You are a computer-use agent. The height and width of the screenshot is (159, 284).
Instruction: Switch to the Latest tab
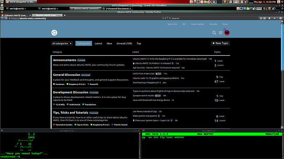pyautogui.click(x=98, y=43)
